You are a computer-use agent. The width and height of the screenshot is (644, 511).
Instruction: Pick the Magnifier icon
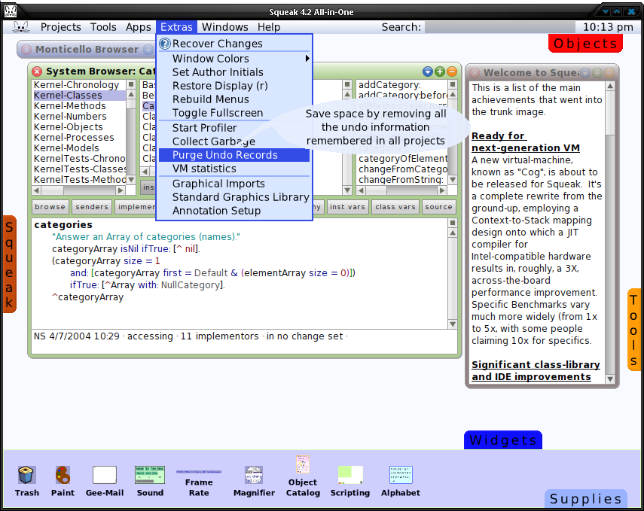pyautogui.click(x=254, y=475)
